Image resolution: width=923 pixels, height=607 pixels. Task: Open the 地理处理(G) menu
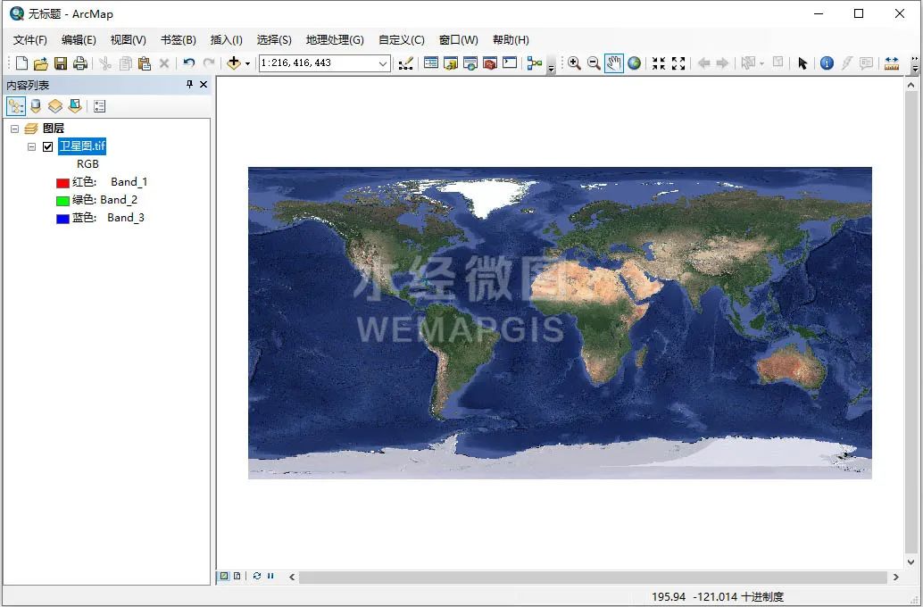[x=335, y=39]
